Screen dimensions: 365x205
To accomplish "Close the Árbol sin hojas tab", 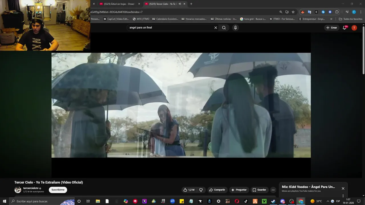I will [x=139, y=4].
